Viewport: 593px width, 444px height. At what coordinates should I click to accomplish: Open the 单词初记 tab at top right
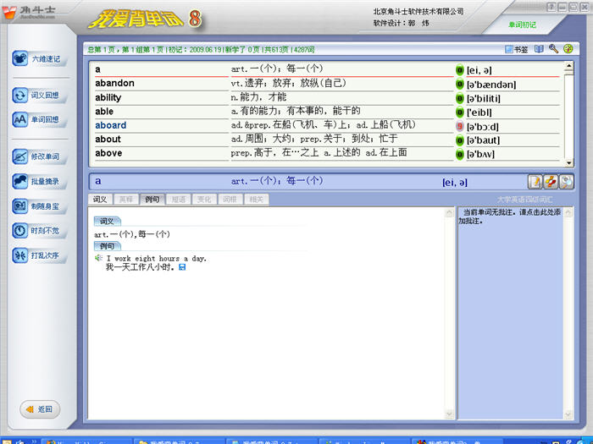(x=523, y=25)
